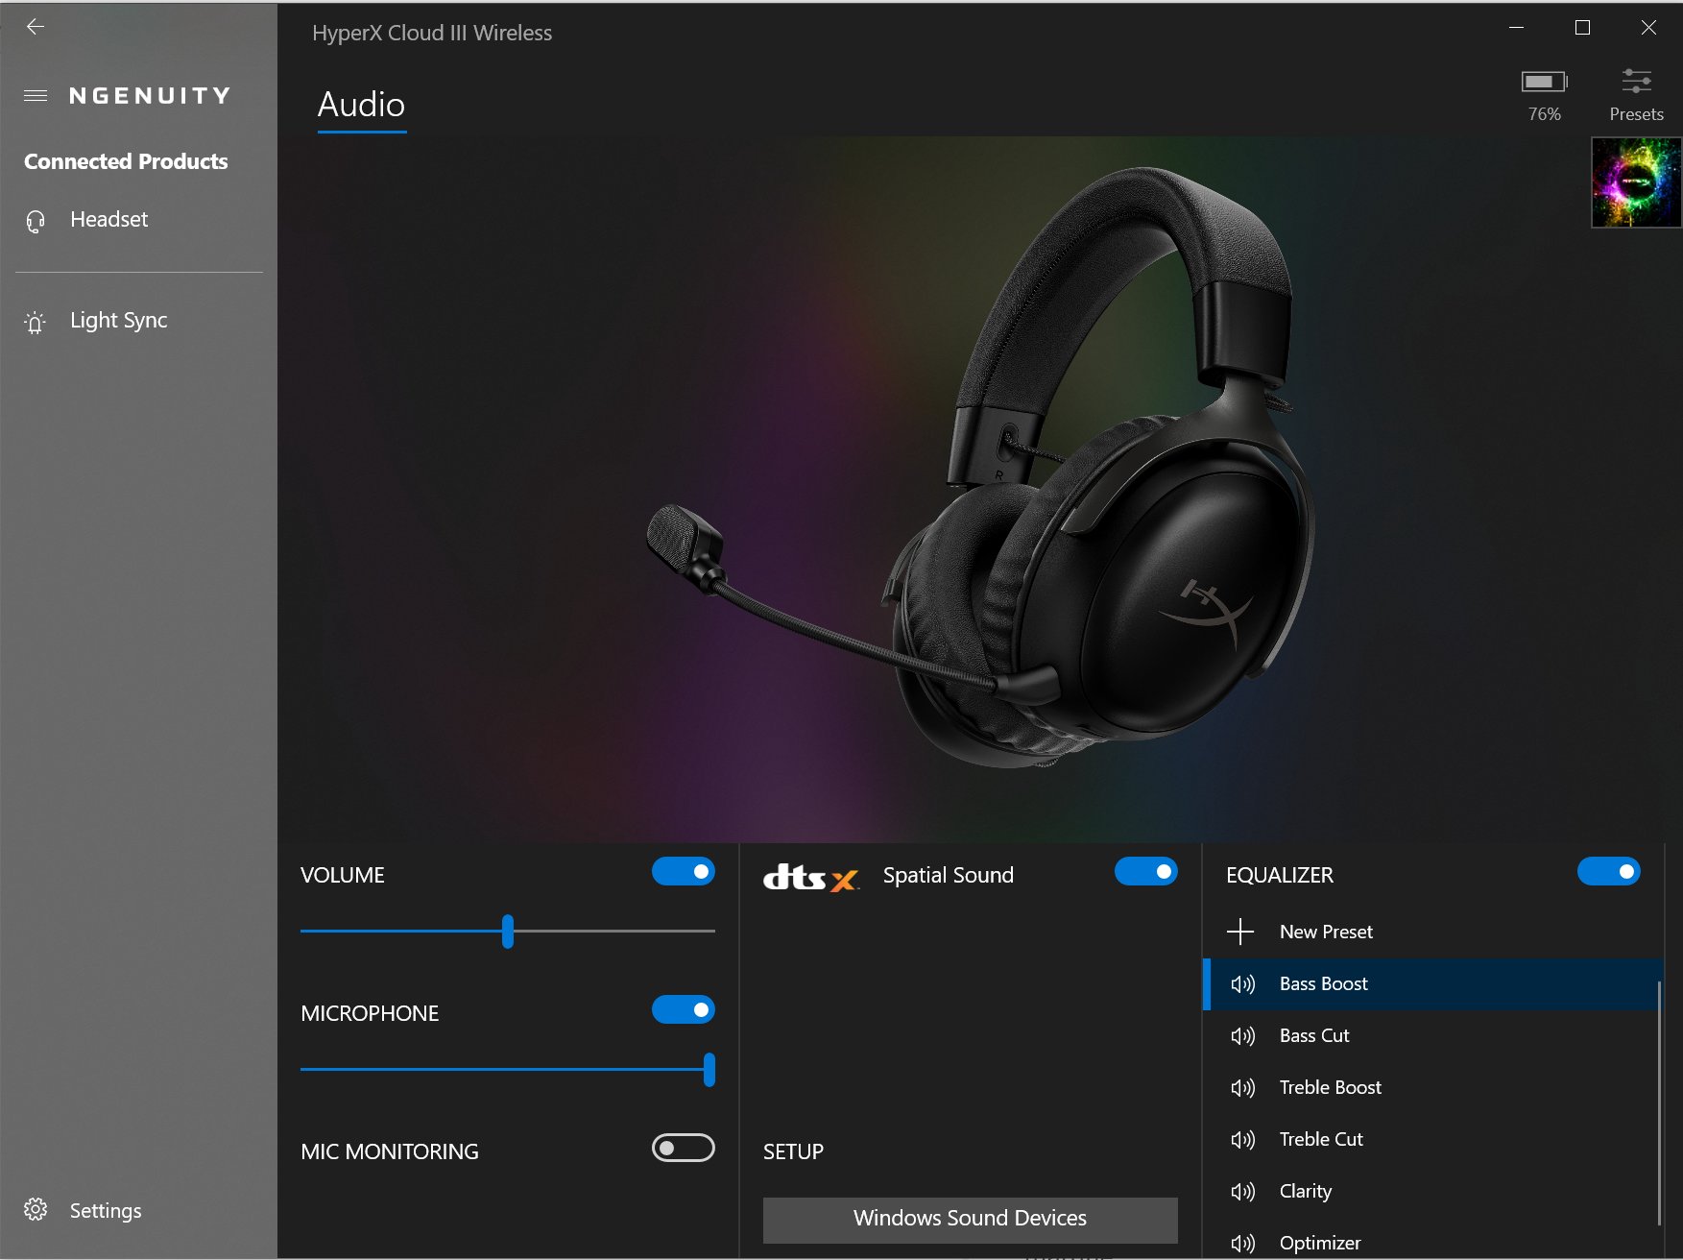Open the Presets sliders icon

(x=1636, y=82)
